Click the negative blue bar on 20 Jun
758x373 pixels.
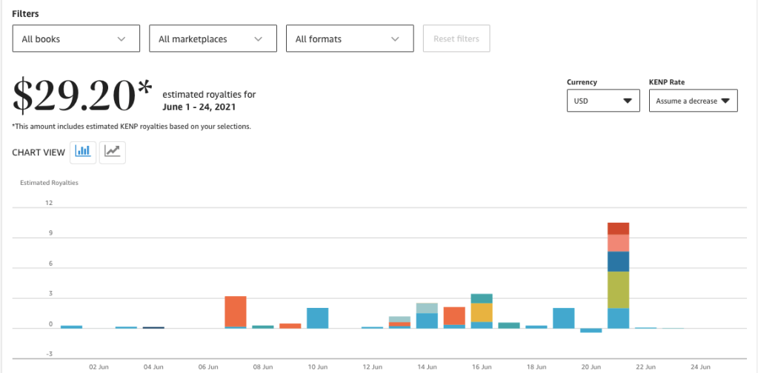(x=591, y=330)
